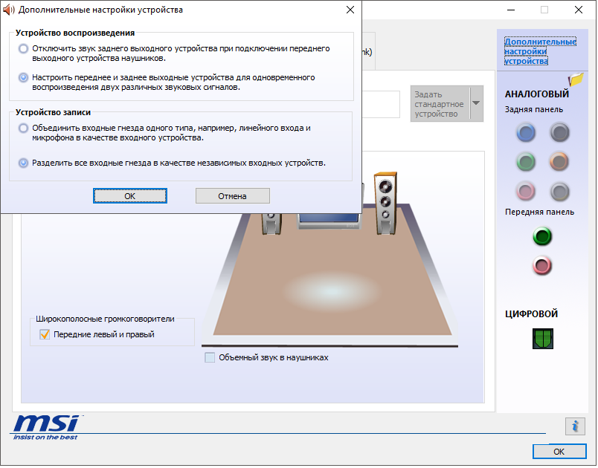
Task: Click the green front panel headphone jack
Action: click(x=542, y=236)
